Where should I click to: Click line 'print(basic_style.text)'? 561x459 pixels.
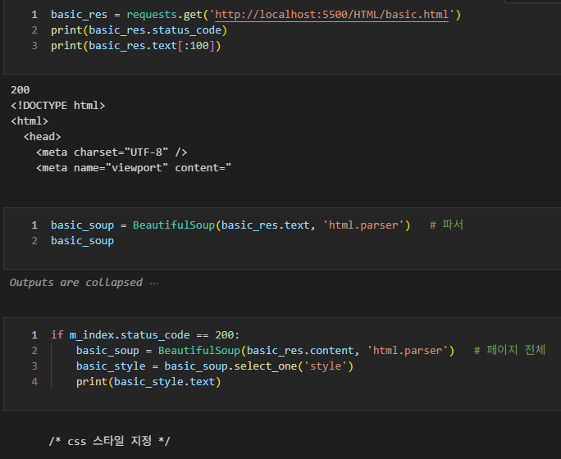(x=148, y=382)
